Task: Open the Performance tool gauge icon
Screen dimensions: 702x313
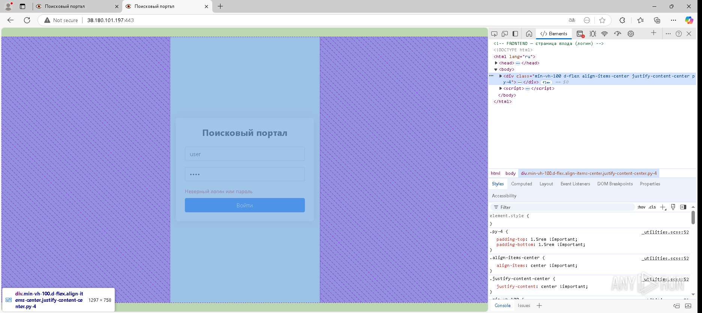Action: 618,34
